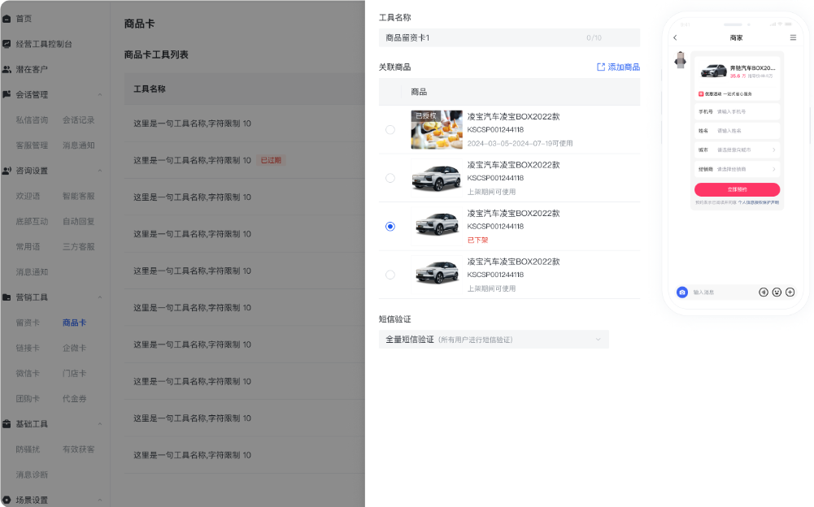Click the 潜在客户 people icon
The width and height of the screenshot is (814, 507).
[x=7, y=69]
